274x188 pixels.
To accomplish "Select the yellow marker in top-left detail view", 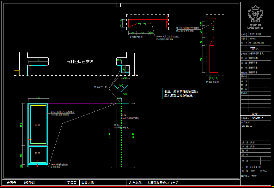I will (x=151, y=23).
